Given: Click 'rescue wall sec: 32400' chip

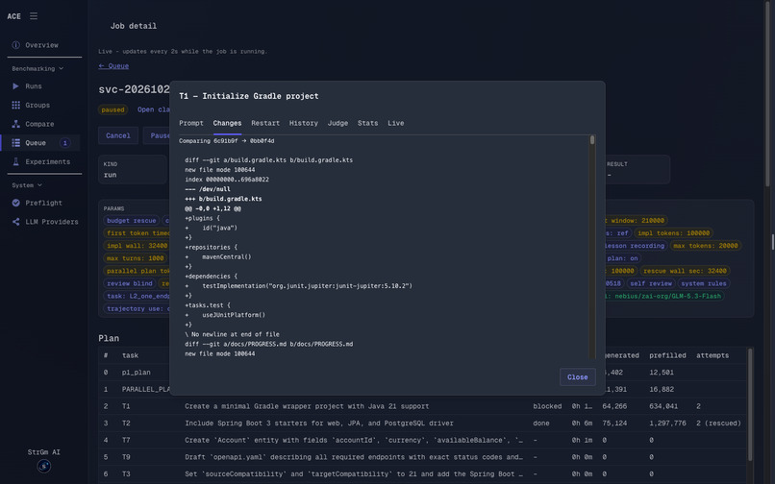Looking at the screenshot, I should pos(685,271).
